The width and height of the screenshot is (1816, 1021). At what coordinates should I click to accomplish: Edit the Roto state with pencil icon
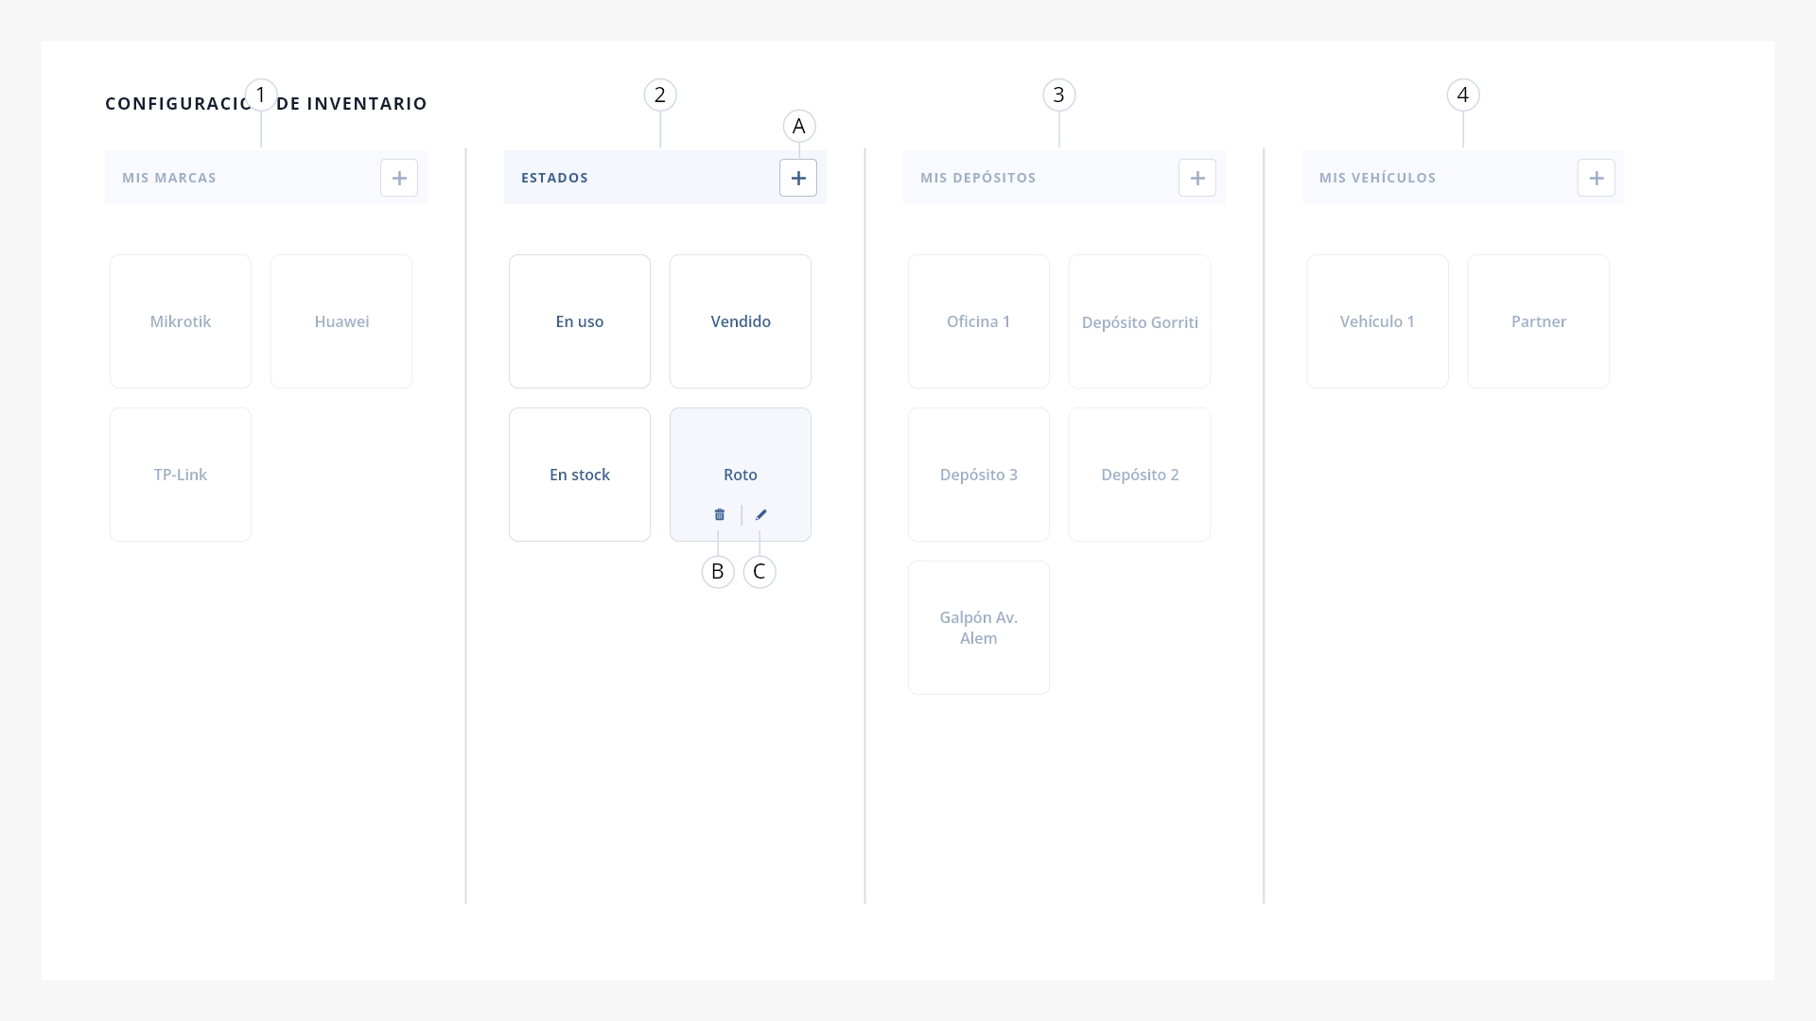761,514
